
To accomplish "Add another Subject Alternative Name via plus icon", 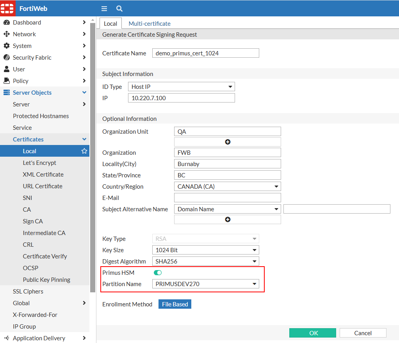I will pyautogui.click(x=227, y=219).
